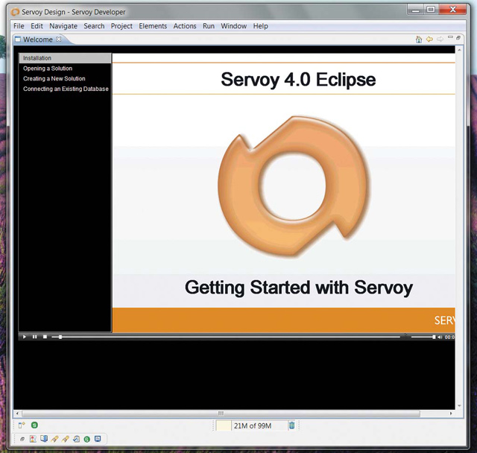477x453 pixels.
Task: Click the 21M of 99M heap status
Action: pyautogui.click(x=252, y=426)
